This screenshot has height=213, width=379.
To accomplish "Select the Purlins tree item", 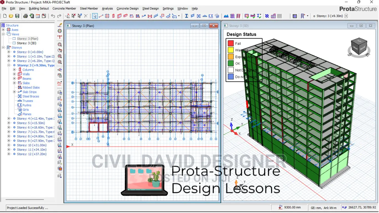I will 27,105.
